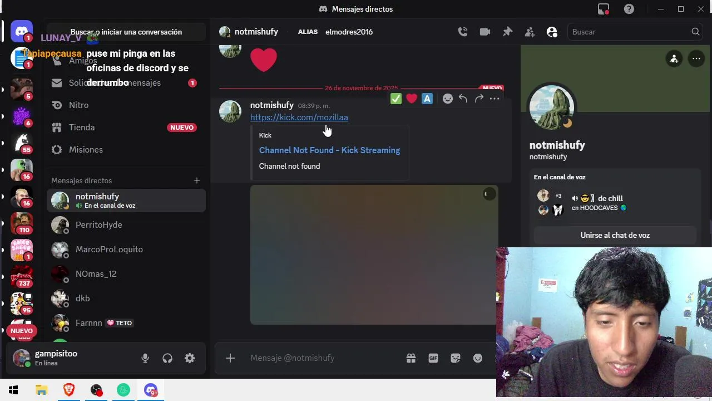Open Windows Start menu
The image size is (712, 401).
[13, 390]
